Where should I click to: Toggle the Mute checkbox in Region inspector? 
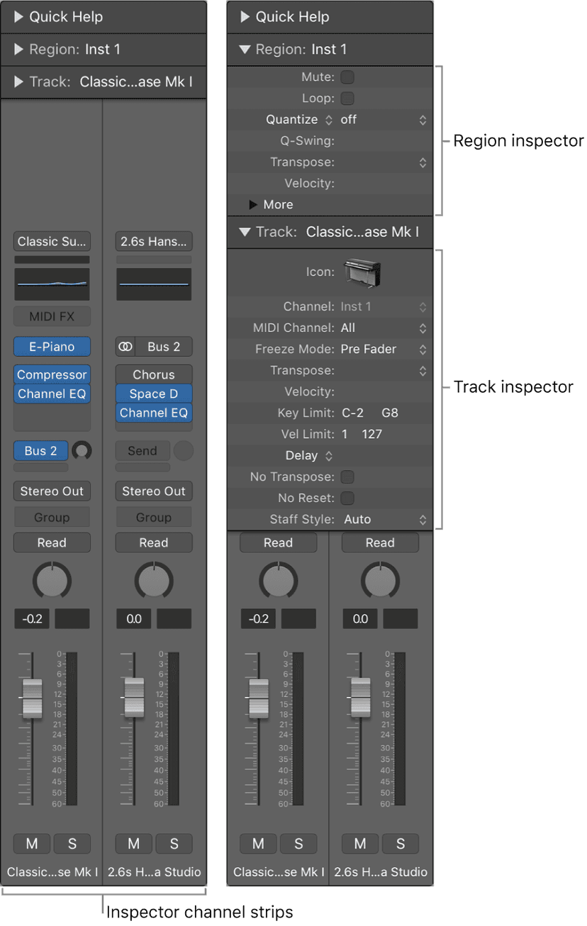[x=347, y=77]
